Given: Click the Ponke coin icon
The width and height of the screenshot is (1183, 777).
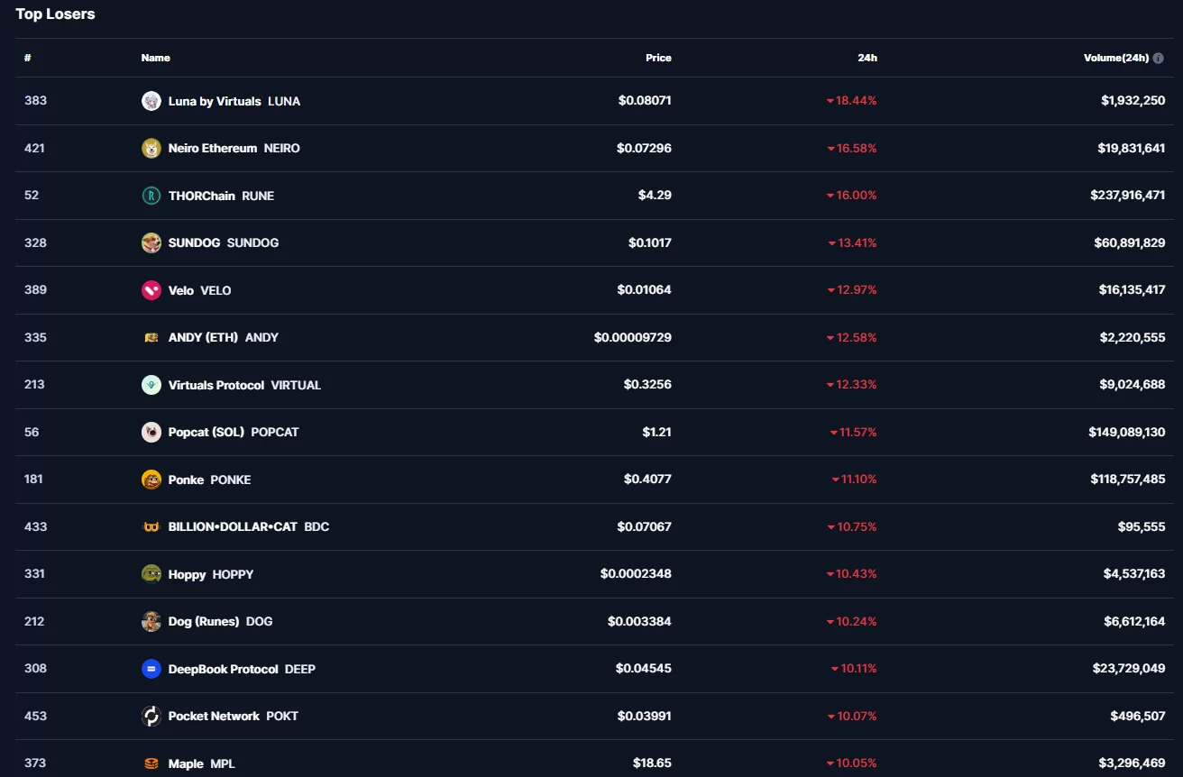Looking at the screenshot, I should [x=151, y=480].
